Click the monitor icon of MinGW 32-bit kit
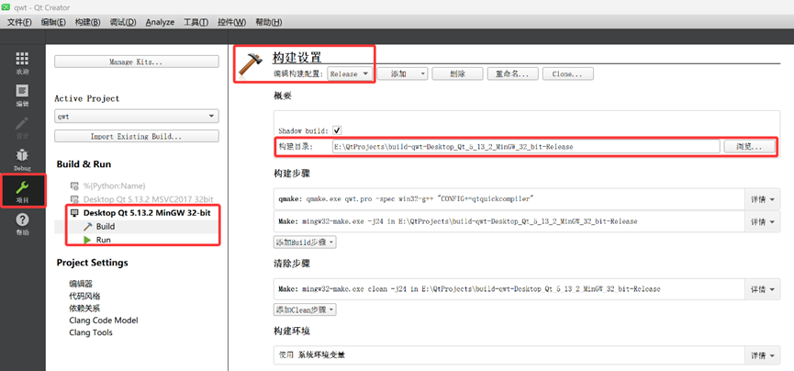Screen dimensions: 794x371 [x=74, y=213]
